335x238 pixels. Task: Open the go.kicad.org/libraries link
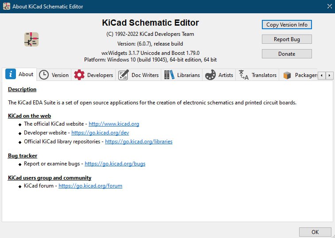pos(139,142)
